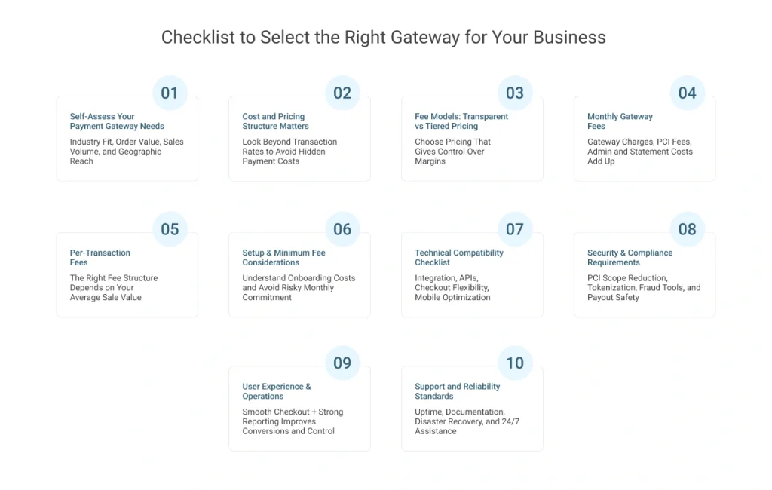
Task: Click the 03 circular badge
Action: (x=515, y=93)
